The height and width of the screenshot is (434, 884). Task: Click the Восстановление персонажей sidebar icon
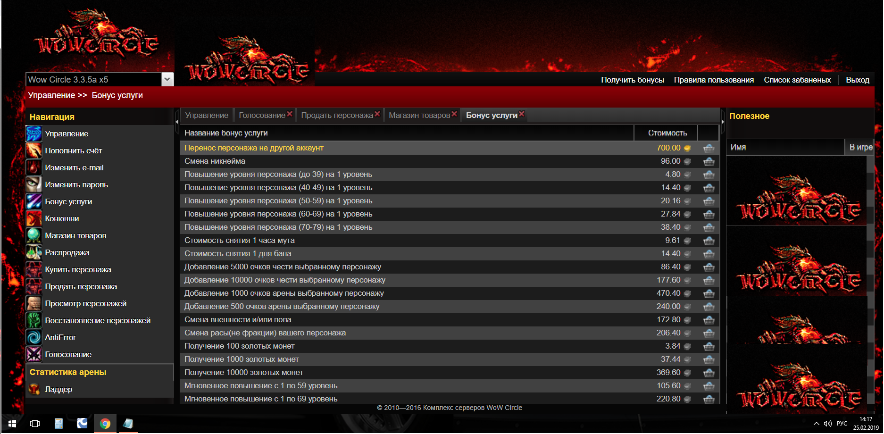[34, 321]
